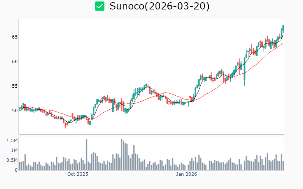
Task: Click the green checkmark icon beside the title
Action: point(100,6)
